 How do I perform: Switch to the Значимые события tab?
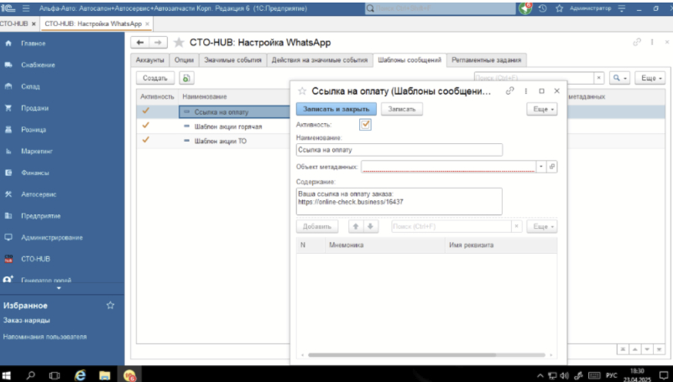[x=232, y=60]
